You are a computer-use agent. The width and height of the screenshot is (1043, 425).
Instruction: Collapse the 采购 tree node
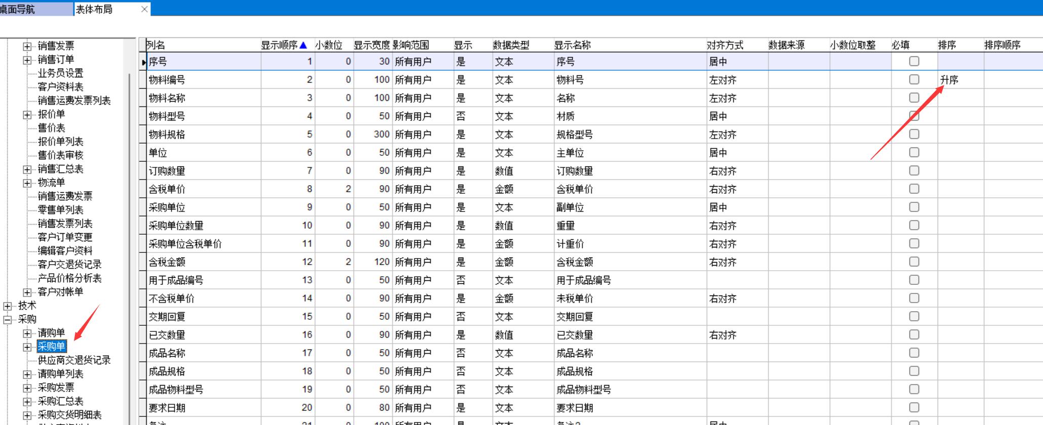click(8, 320)
